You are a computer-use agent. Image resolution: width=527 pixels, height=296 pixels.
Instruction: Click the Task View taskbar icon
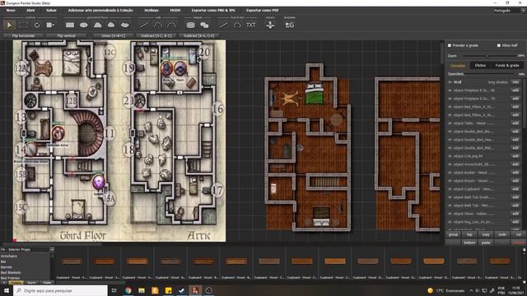pos(114,290)
